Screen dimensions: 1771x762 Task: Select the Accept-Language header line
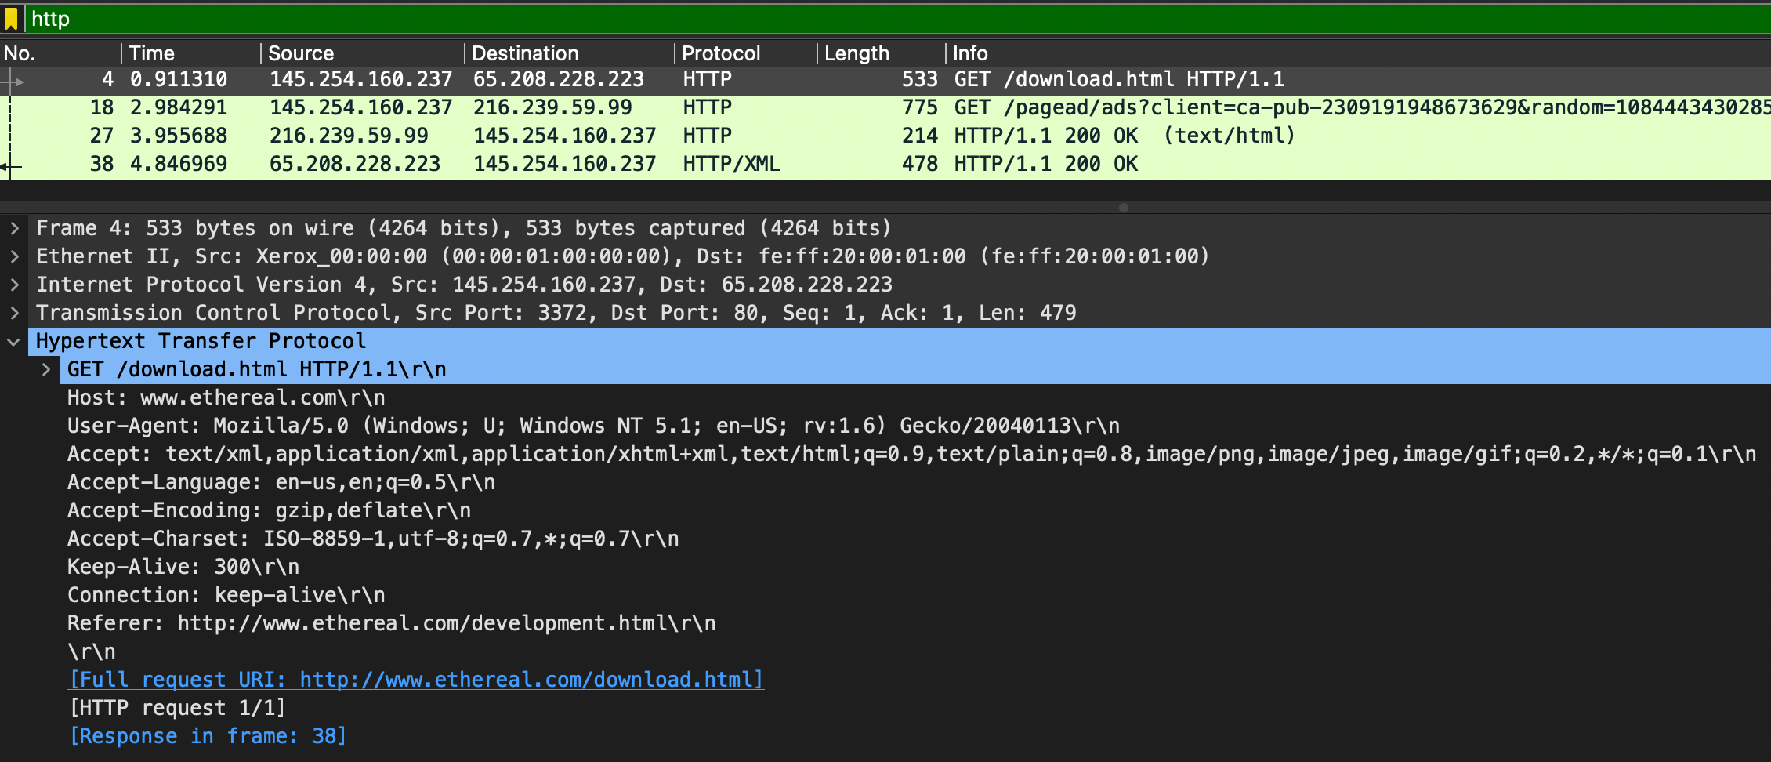281,482
